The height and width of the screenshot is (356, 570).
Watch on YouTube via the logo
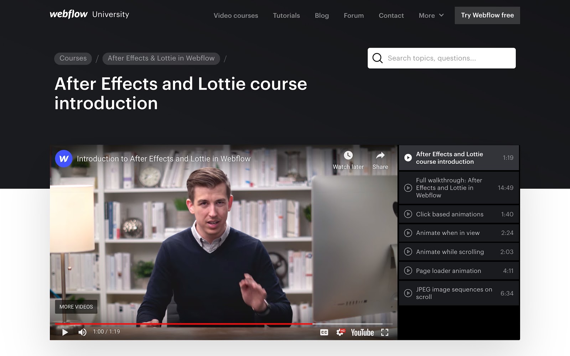tap(362, 332)
